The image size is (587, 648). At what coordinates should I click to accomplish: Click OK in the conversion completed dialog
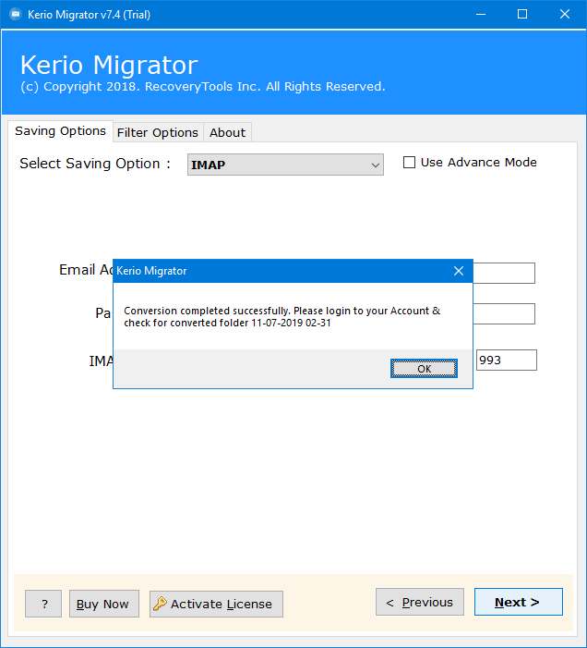point(424,368)
